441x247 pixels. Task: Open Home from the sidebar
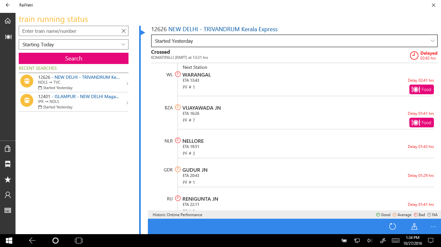click(8, 21)
